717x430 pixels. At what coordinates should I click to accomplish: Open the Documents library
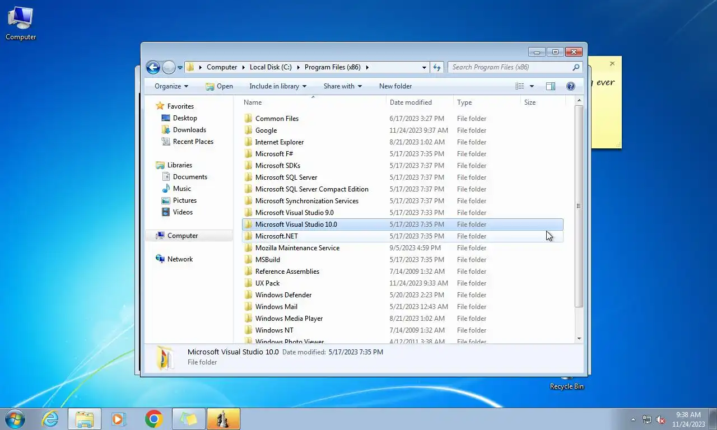190,177
